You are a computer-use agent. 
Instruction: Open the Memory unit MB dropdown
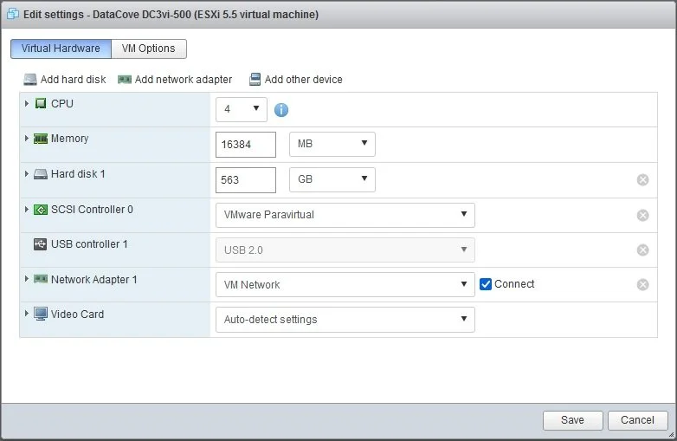(x=332, y=144)
